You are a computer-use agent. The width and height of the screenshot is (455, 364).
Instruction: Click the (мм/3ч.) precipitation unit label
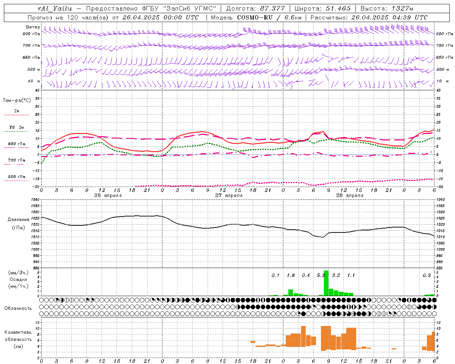[18, 273]
